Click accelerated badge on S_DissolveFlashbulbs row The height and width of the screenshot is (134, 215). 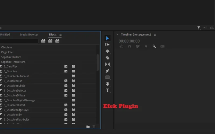tap(66, 120)
